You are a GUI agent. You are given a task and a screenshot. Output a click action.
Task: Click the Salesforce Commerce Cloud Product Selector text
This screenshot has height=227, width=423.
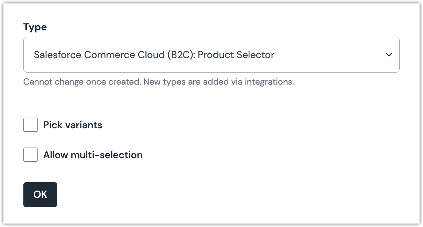tap(154, 55)
